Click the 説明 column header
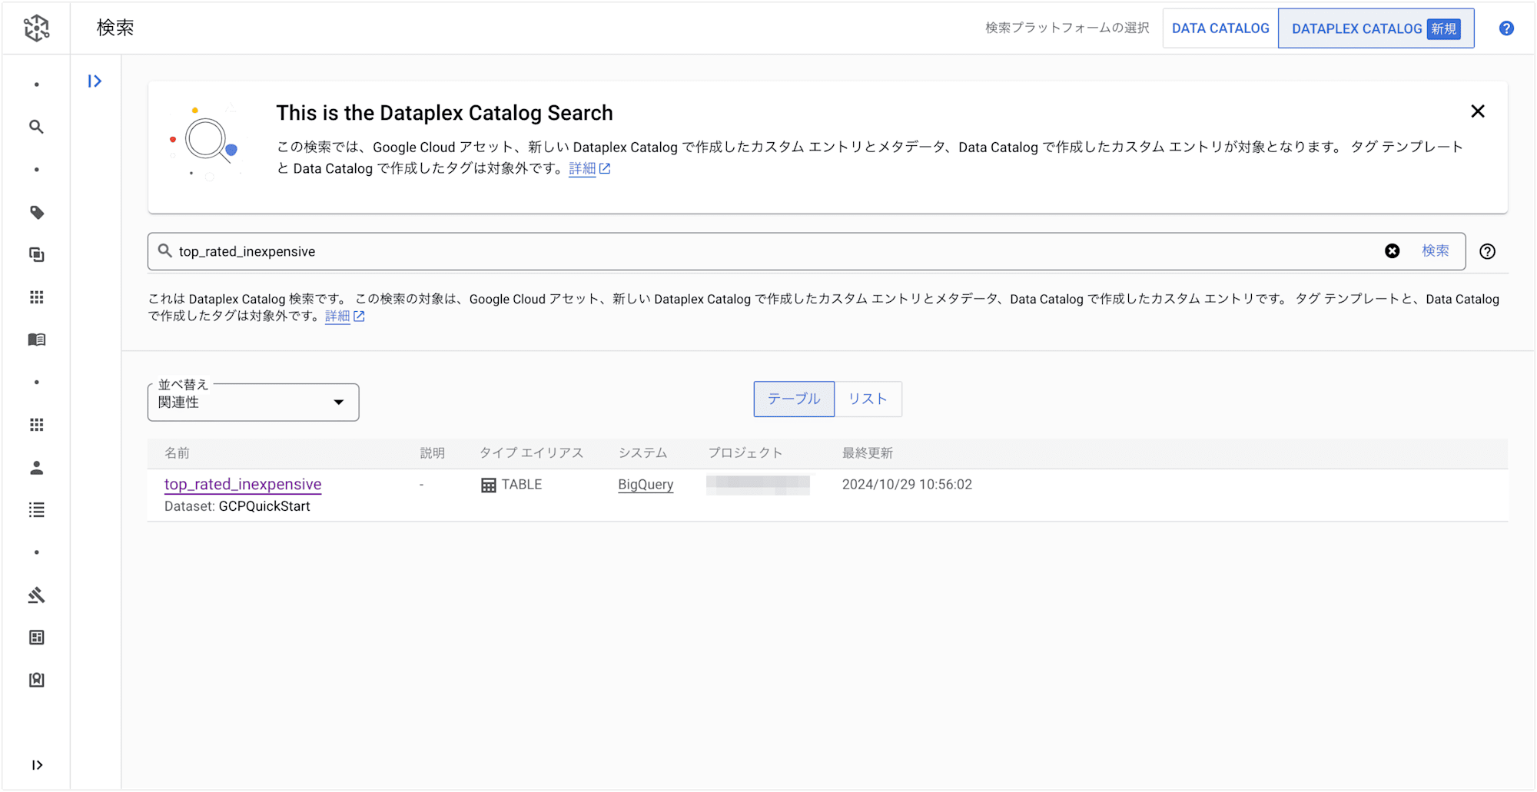 point(433,453)
